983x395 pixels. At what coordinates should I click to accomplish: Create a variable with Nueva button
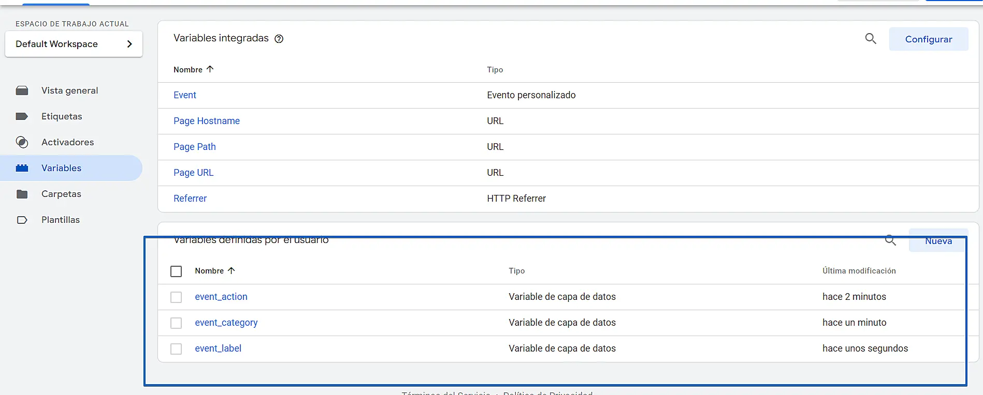(x=938, y=241)
